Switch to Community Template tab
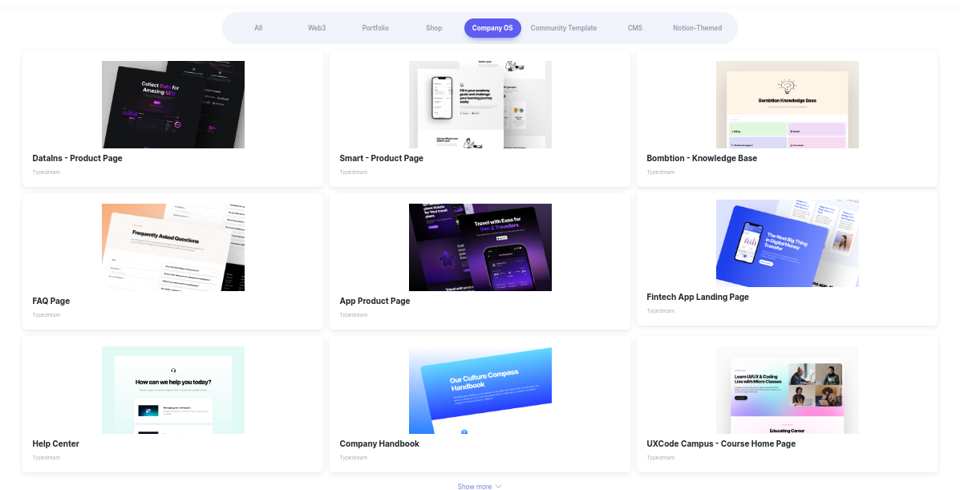The image size is (960, 490). point(564,28)
